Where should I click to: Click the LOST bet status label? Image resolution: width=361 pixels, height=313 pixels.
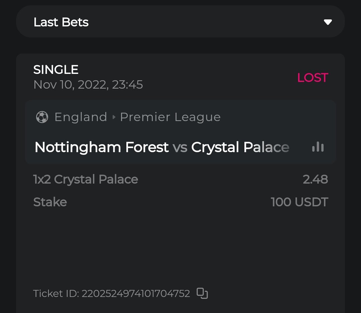coord(313,78)
